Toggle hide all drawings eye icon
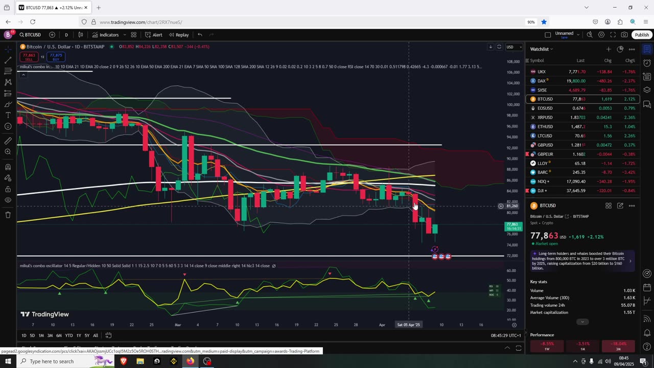 point(8,200)
